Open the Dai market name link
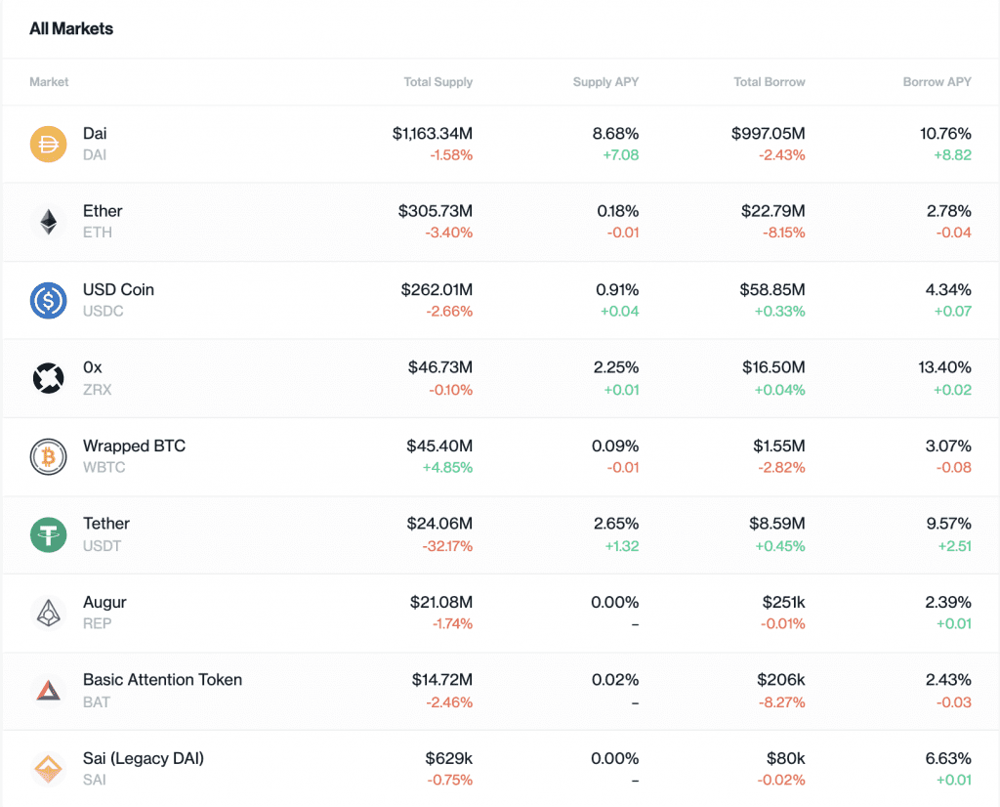1000x807 pixels. click(x=95, y=133)
